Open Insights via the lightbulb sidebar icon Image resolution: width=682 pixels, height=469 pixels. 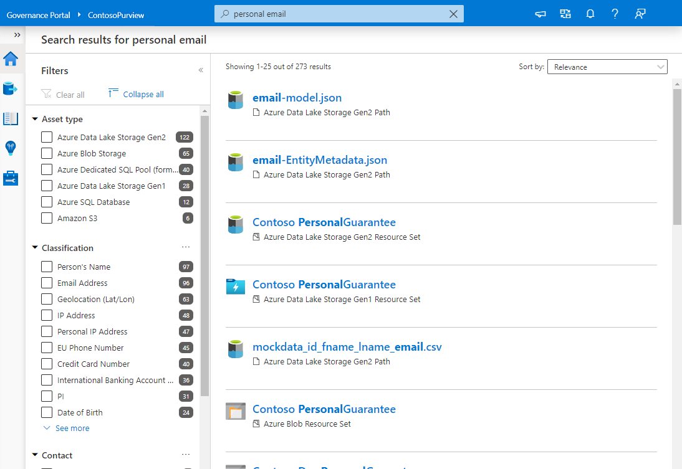11,148
